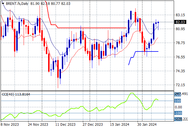This screenshot has width=188, height=128.
Task: Click the 80.95 price axis label
Action: coord(180,29)
